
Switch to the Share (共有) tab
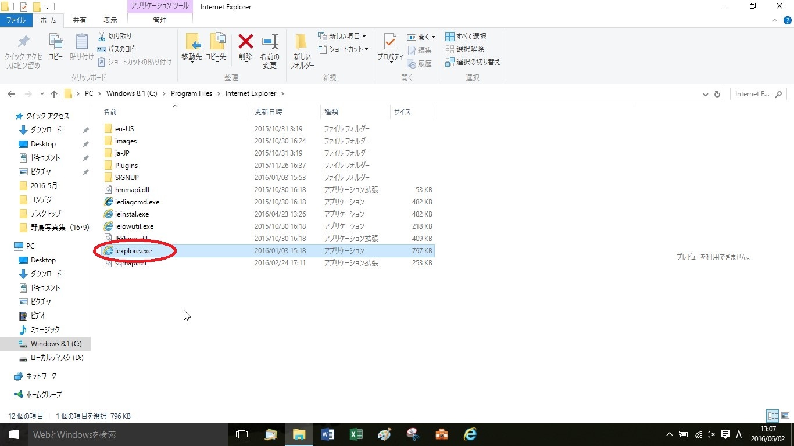80,20
